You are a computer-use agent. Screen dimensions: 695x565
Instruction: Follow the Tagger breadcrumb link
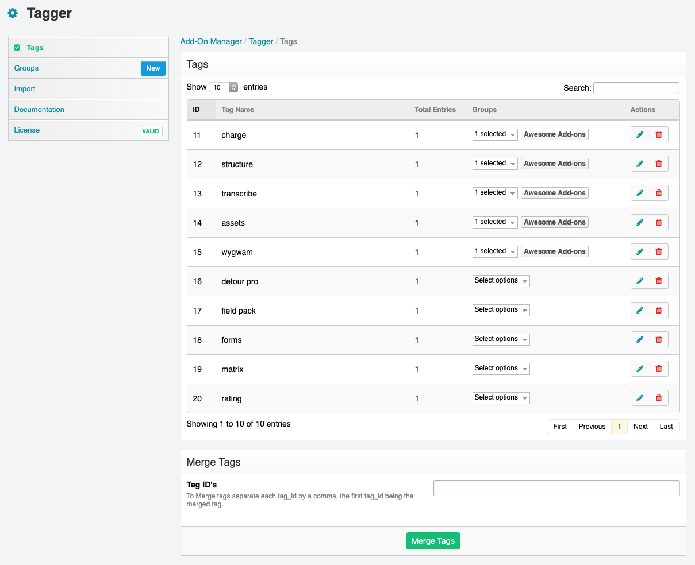[261, 41]
